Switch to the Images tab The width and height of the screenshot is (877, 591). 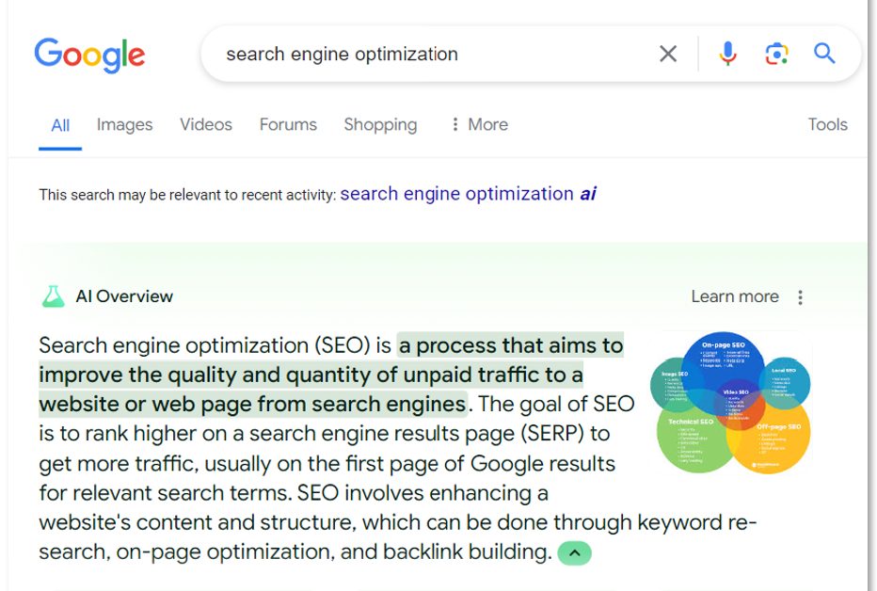[124, 124]
